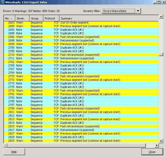The image size is (166, 157).
Task: Select row 2815 Fast retransmission
Action: coord(81,126)
